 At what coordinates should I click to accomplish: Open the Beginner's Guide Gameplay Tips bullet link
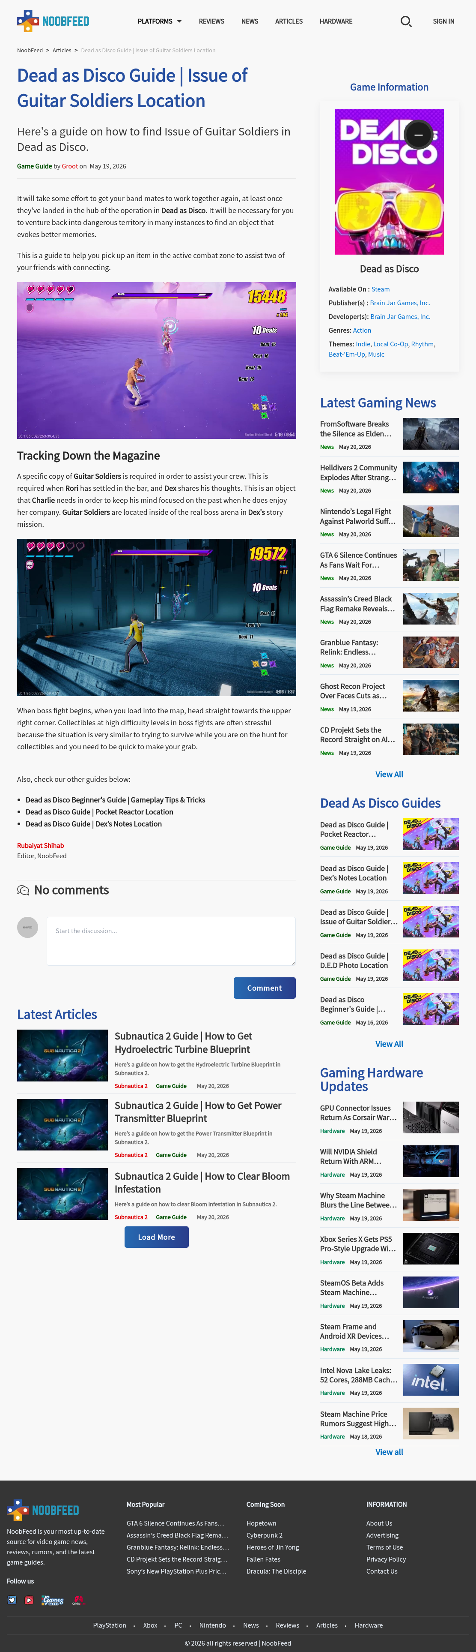(115, 800)
